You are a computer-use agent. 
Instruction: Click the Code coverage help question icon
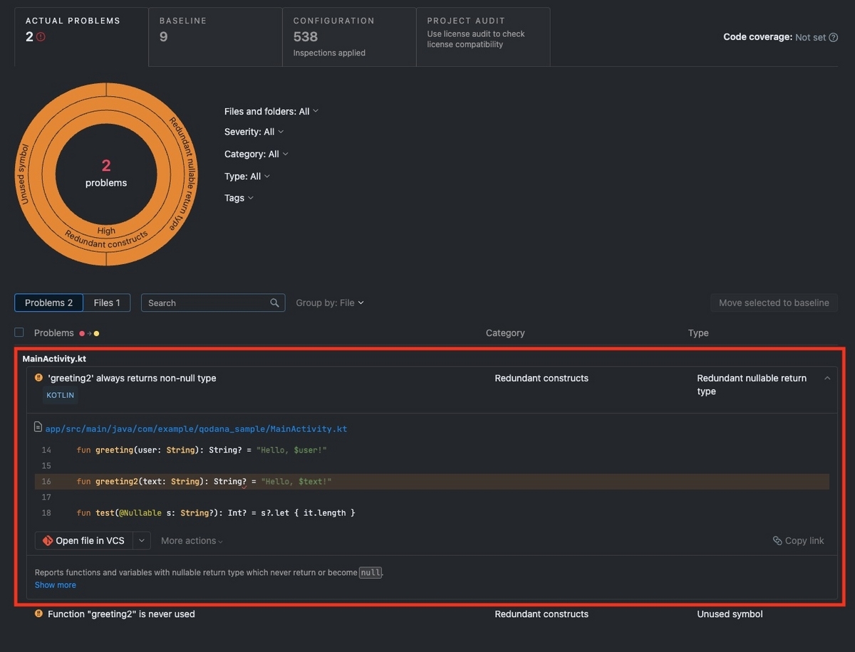(x=833, y=38)
